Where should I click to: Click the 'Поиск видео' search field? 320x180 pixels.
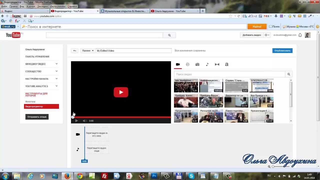pyautogui.click(x=229, y=74)
